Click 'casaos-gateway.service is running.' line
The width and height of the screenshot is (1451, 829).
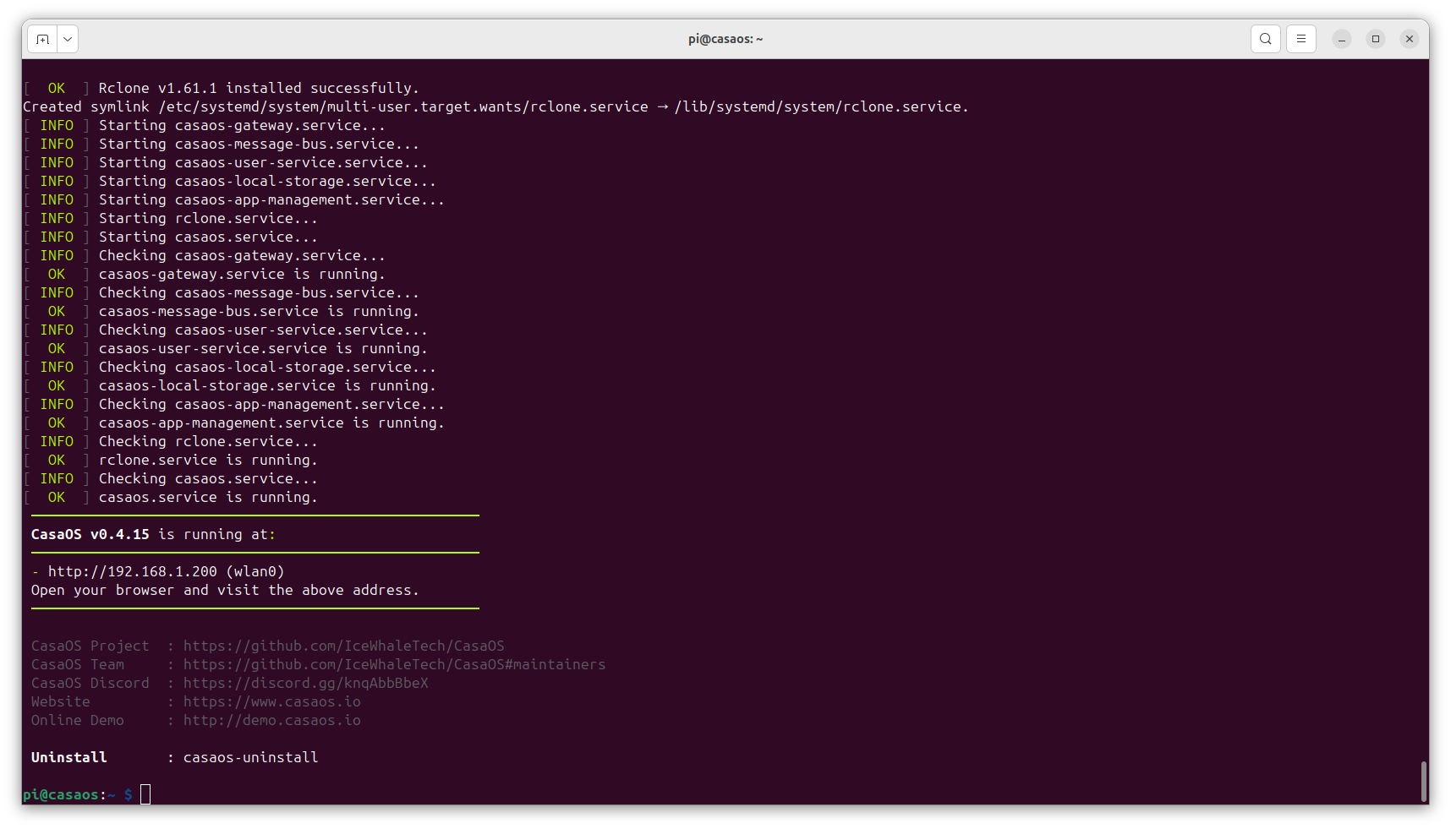[242, 275]
